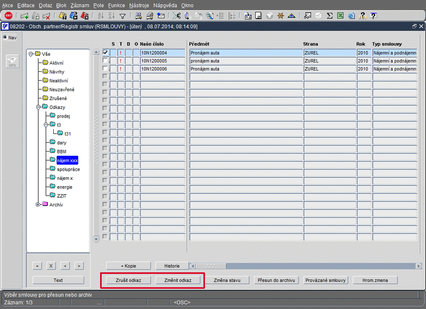
Task: Sort descending with the Z-A icon
Action: 111,16
